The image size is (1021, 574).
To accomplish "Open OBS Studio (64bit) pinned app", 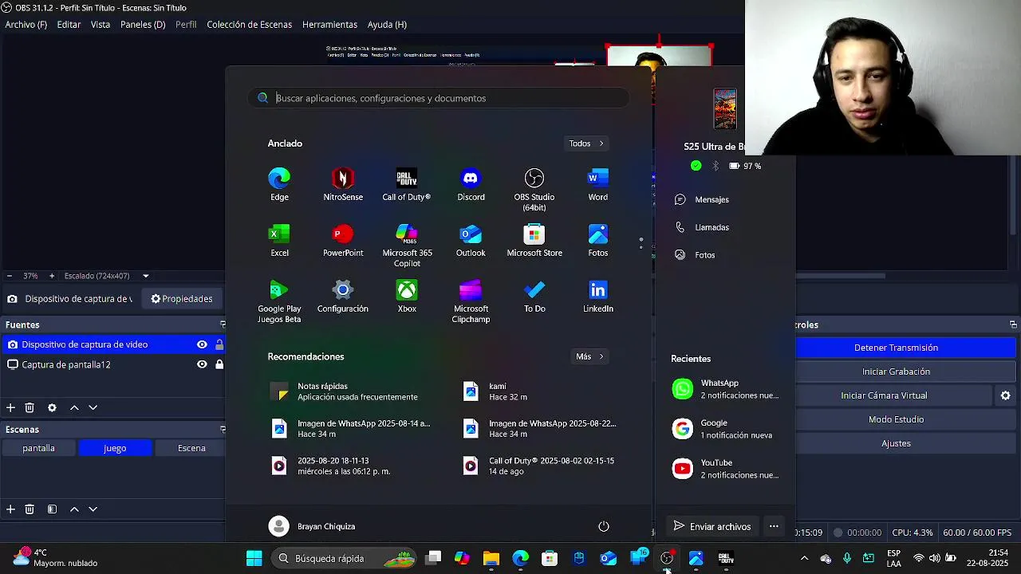I will pyautogui.click(x=534, y=190).
